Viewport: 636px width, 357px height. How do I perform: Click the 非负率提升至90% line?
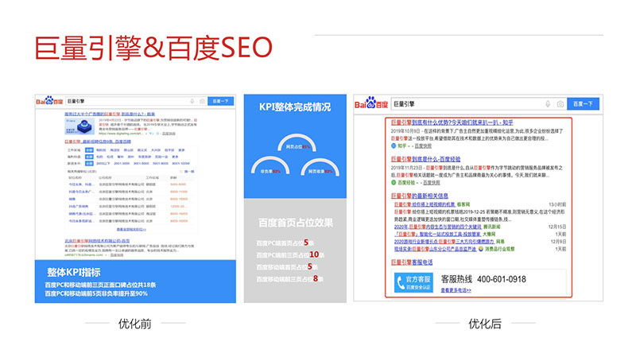click(96, 293)
